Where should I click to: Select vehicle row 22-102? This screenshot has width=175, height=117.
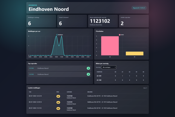point(121,80)
